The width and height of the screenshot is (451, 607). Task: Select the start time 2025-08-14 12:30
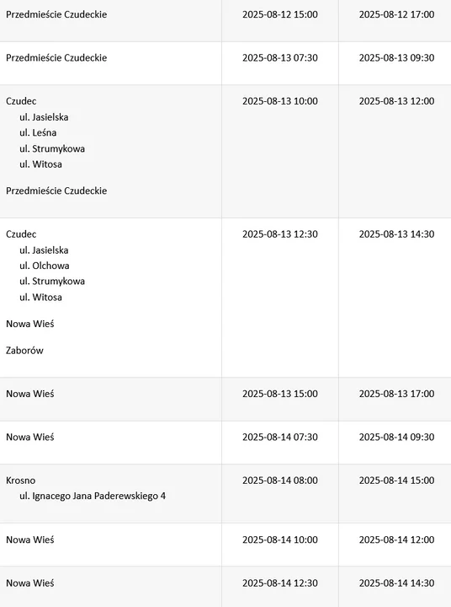pos(280,583)
